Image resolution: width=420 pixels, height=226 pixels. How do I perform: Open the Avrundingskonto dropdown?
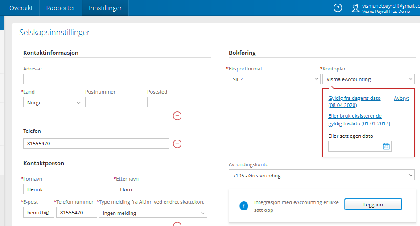[x=321, y=176]
